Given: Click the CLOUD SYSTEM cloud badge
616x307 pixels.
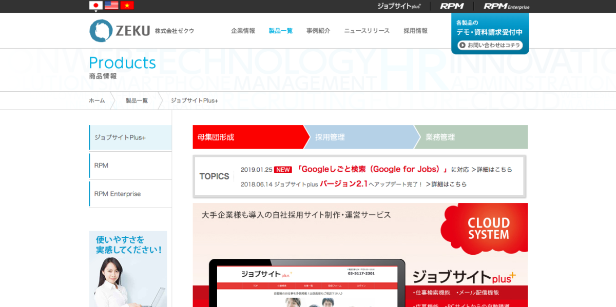Looking at the screenshot, I should click(x=484, y=228).
